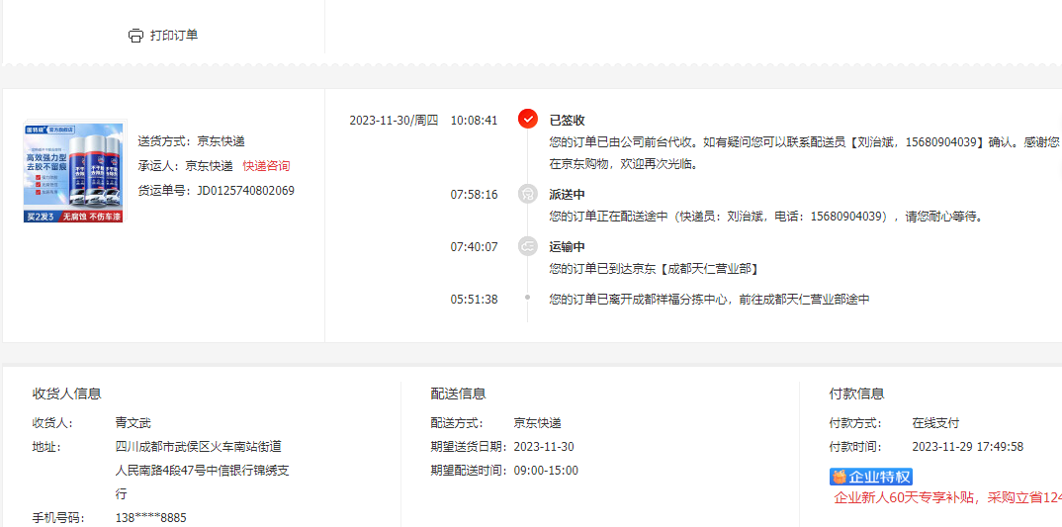This screenshot has width=1062, height=527.
Task: Click address line 四川成都市武侯区火车南站街道
Action: [x=199, y=447]
